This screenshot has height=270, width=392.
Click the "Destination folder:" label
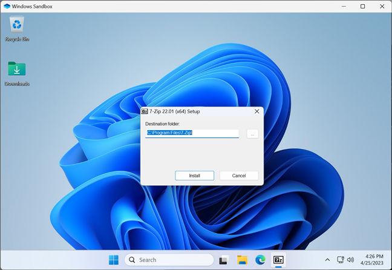(x=163, y=124)
